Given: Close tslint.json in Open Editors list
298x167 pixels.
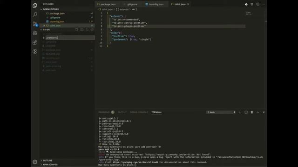Looking at the screenshot, I should click(x=44, y=26).
